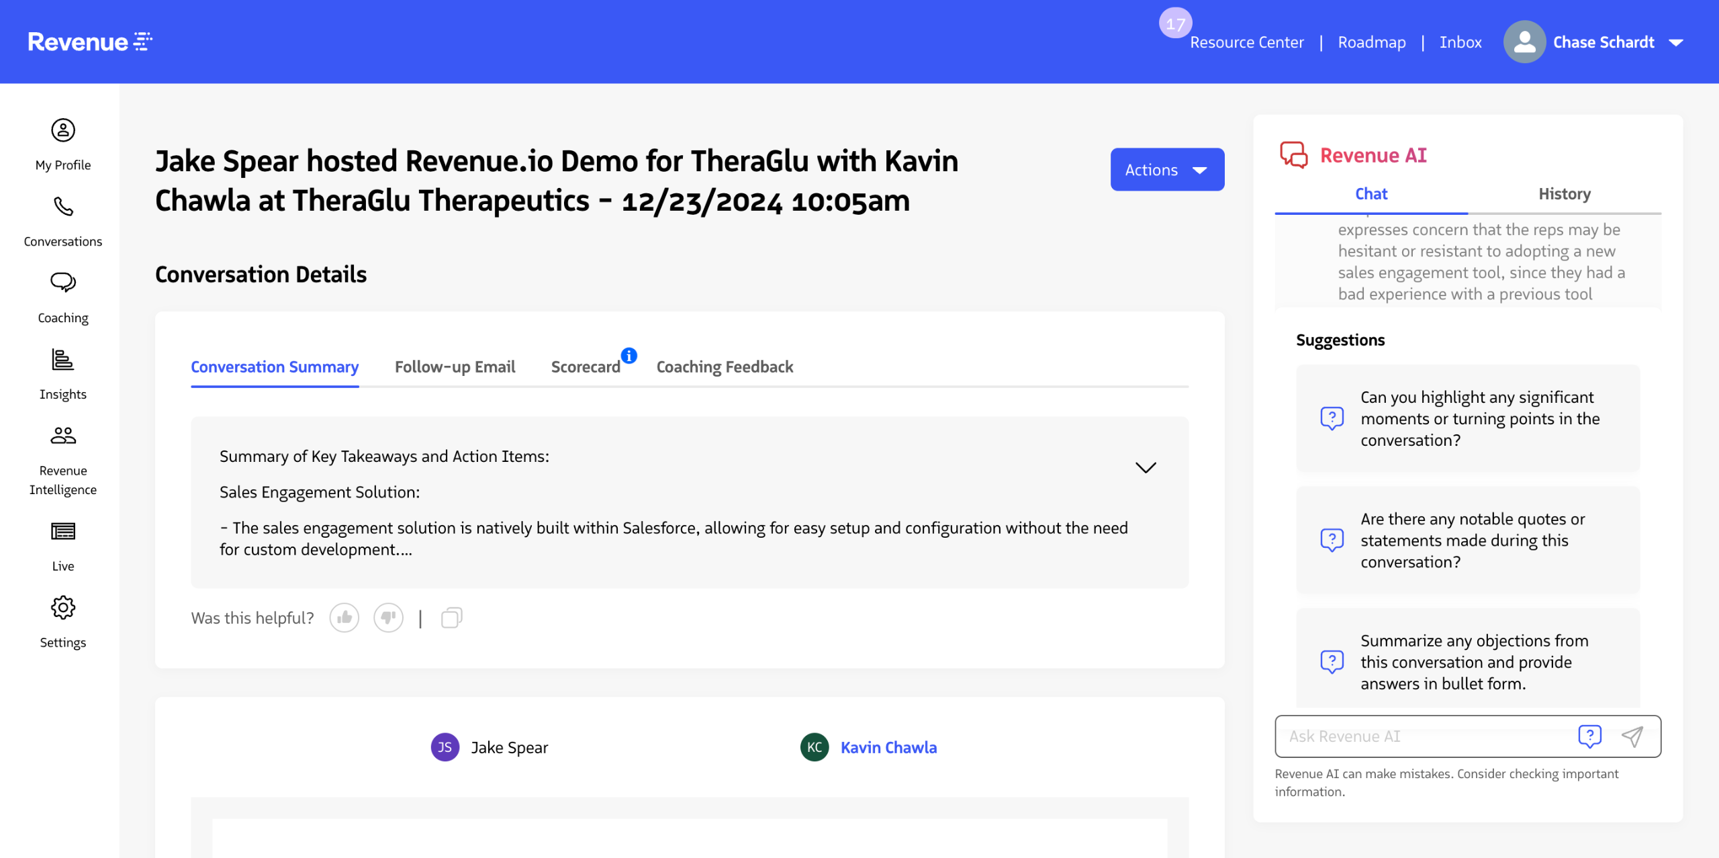Open the Revenue Intelligence people icon
The width and height of the screenshot is (1719, 858).
click(x=63, y=436)
